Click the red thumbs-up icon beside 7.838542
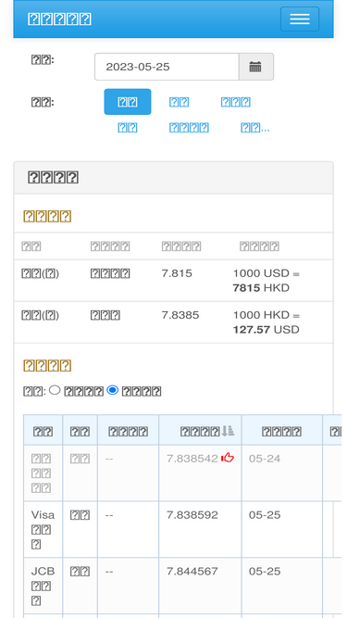 click(x=228, y=458)
